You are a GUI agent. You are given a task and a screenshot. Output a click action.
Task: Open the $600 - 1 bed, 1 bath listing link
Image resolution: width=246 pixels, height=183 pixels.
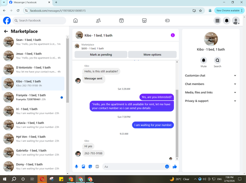pyautogui.click(x=92, y=48)
